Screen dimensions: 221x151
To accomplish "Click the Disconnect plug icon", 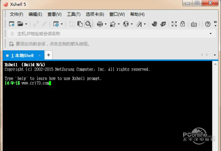I will tap(45, 24).
